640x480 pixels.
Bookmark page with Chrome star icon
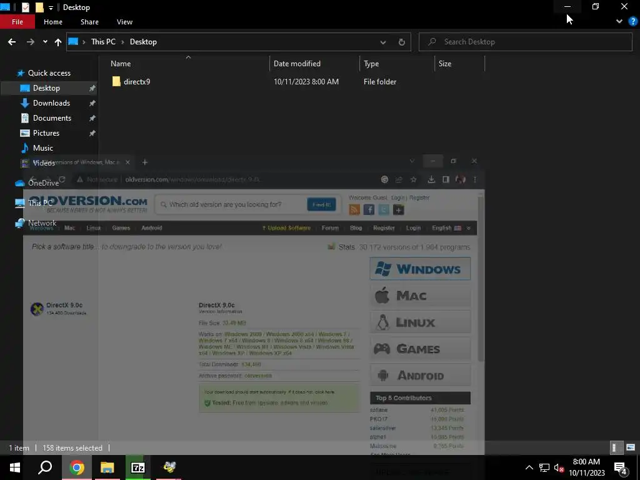click(x=414, y=179)
